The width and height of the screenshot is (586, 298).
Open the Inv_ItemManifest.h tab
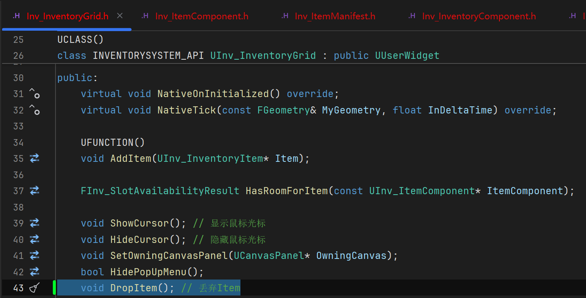(x=335, y=16)
